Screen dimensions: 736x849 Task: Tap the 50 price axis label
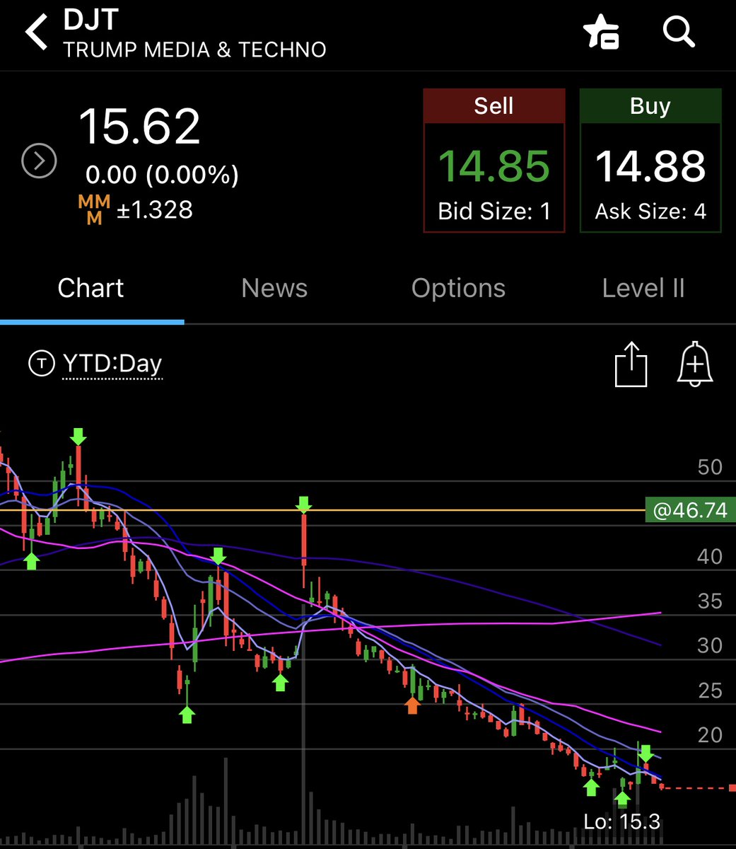click(x=710, y=467)
